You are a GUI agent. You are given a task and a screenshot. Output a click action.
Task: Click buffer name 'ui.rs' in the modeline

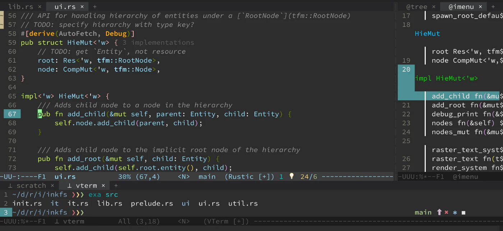coord(65,177)
